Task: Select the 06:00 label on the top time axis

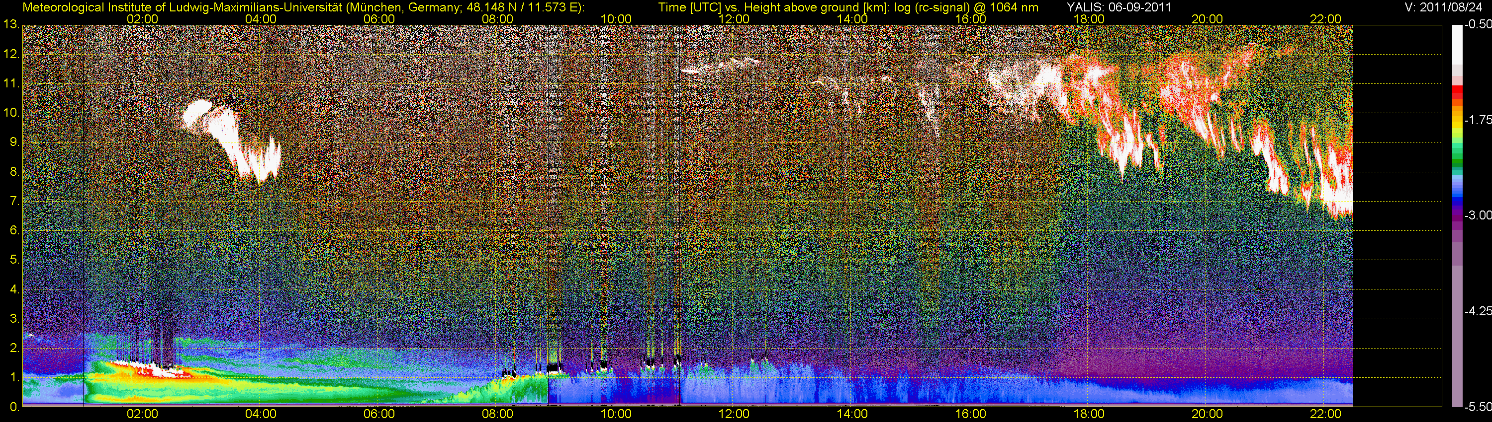Action: 379,19
